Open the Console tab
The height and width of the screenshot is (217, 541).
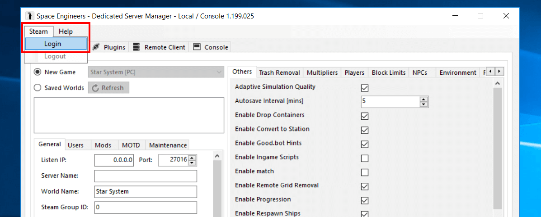click(210, 47)
